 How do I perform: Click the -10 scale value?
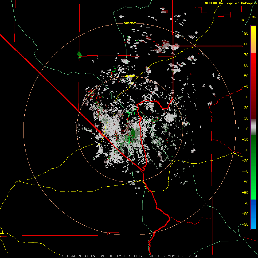pyautogui.click(x=245, y=140)
